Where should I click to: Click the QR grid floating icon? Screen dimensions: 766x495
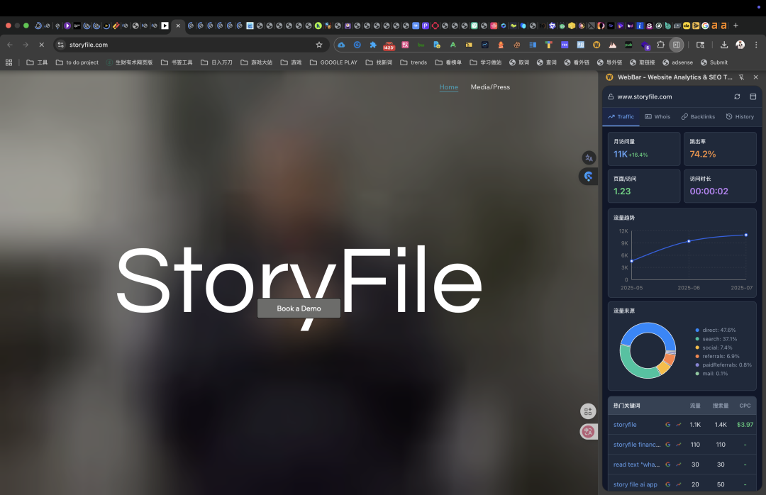pos(588,411)
